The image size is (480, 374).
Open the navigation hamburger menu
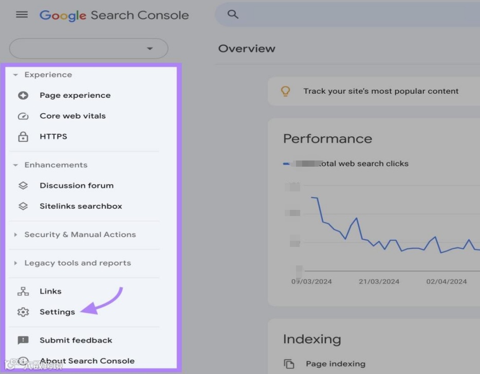click(22, 14)
